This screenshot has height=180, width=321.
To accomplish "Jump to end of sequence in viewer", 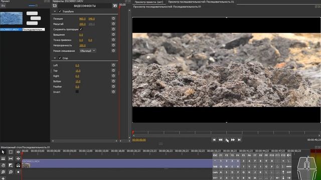I will tap(239, 140).
